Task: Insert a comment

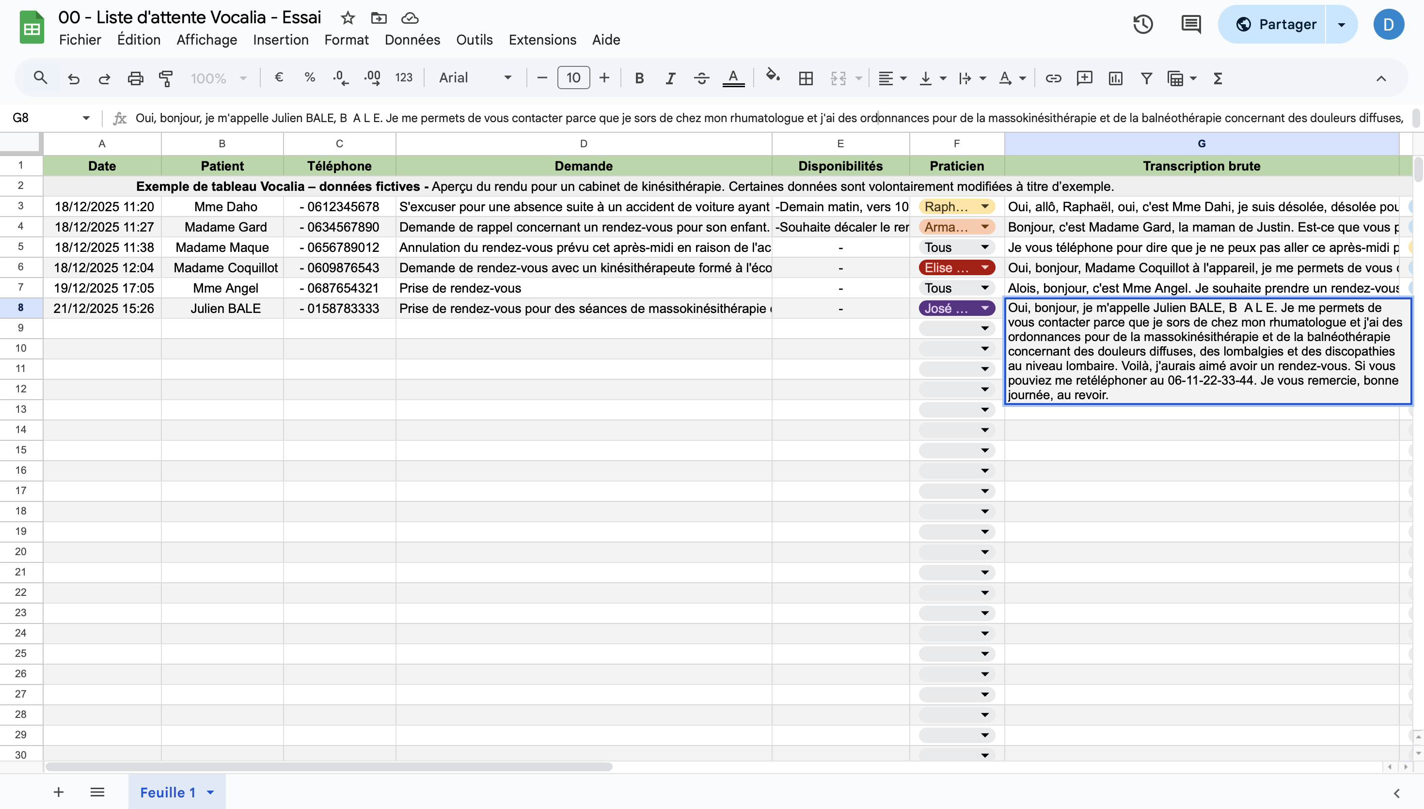Action: pyautogui.click(x=1084, y=78)
